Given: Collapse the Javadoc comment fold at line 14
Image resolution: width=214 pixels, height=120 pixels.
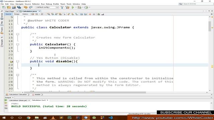Looking at the screenshot, I should coord(18,34).
